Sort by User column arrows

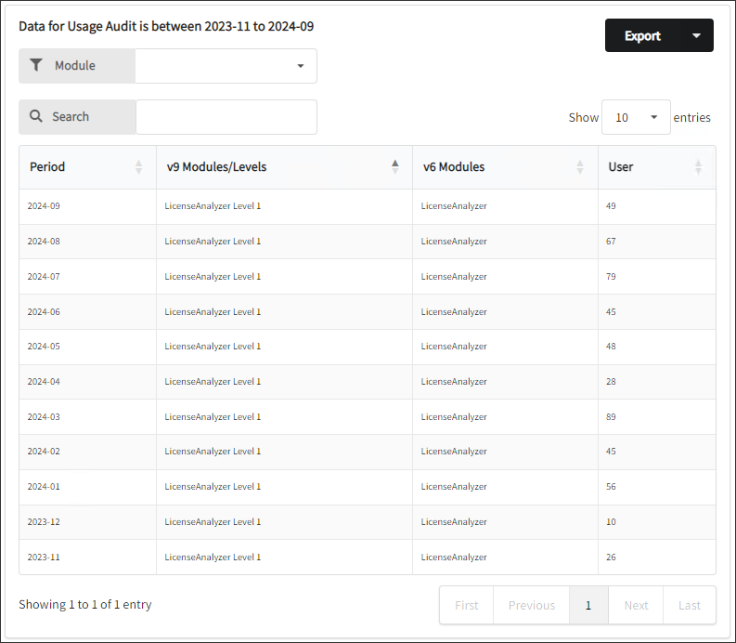pyautogui.click(x=698, y=167)
